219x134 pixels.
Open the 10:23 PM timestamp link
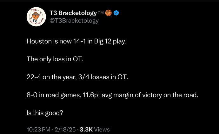pyautogui.click(x=38, y=130)
